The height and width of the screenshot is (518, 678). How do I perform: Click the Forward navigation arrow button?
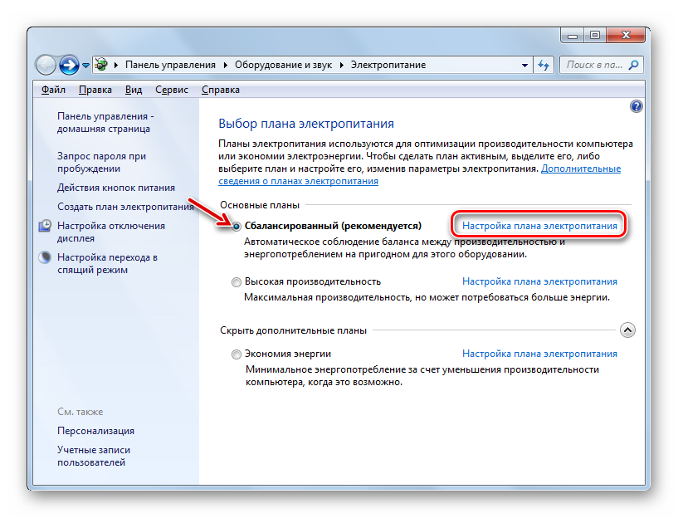tap(70, 64)
